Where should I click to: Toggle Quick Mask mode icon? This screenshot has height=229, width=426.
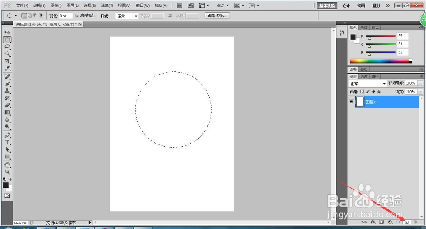coord(7,195)
